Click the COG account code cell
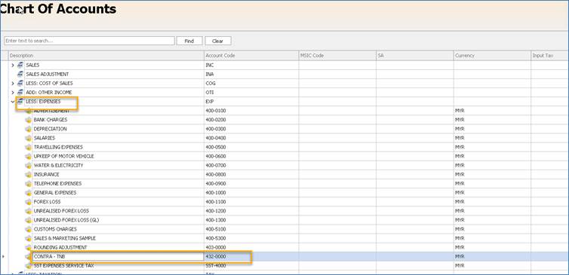The width and height of the screenshot is (569, 275). [210, 84]
